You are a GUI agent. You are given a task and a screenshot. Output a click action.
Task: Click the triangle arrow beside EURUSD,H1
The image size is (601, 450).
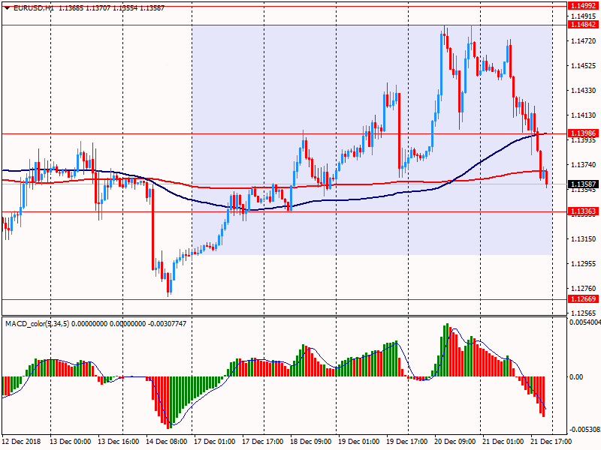tap(7, 8)
